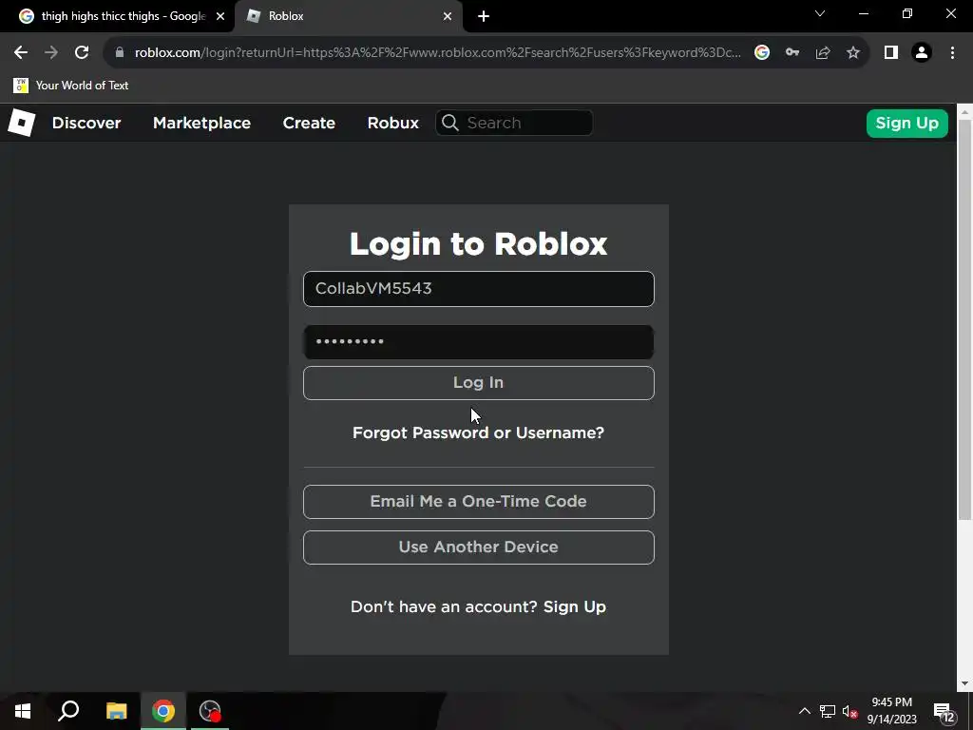Click the browser address bar URL
This screenshot has height=730, width=973.
coord(437,52)
